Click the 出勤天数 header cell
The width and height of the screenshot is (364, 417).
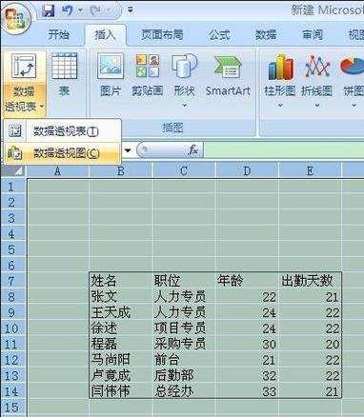pyautogui.click(x=310, y=281)
